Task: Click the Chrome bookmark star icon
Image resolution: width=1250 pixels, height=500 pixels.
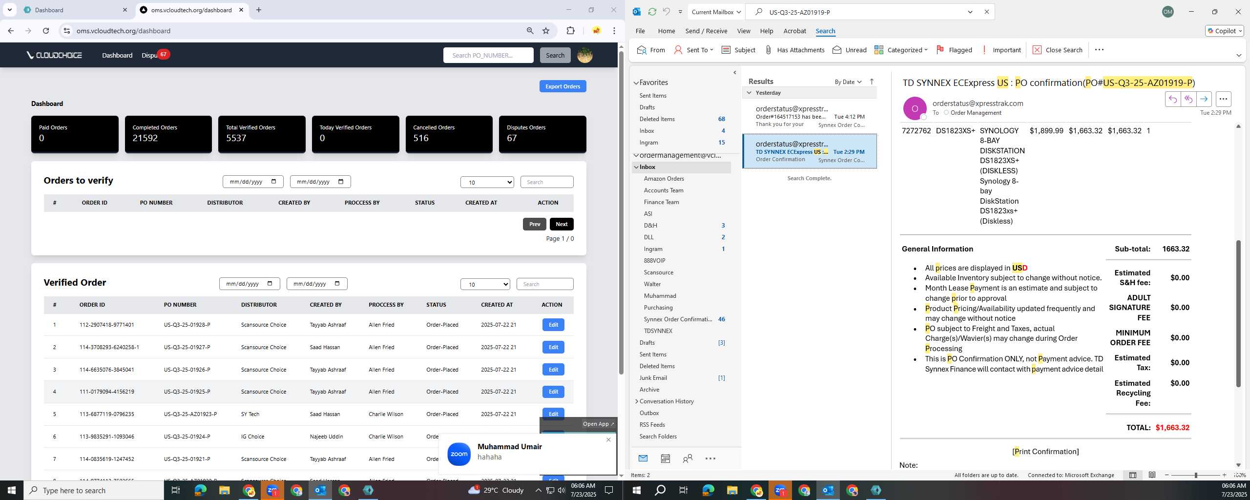Action: pos(546,31)
